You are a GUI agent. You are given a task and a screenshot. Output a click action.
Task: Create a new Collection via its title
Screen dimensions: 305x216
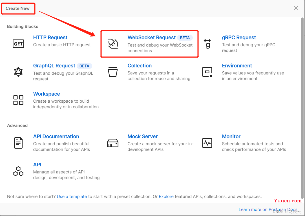pos(140,66)
